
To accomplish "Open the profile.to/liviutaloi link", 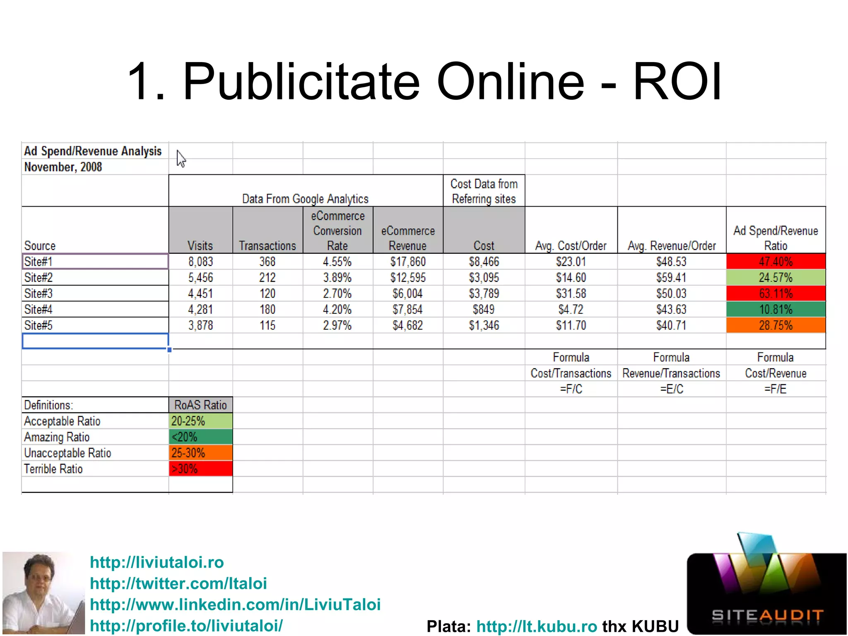I will [186, 625].
